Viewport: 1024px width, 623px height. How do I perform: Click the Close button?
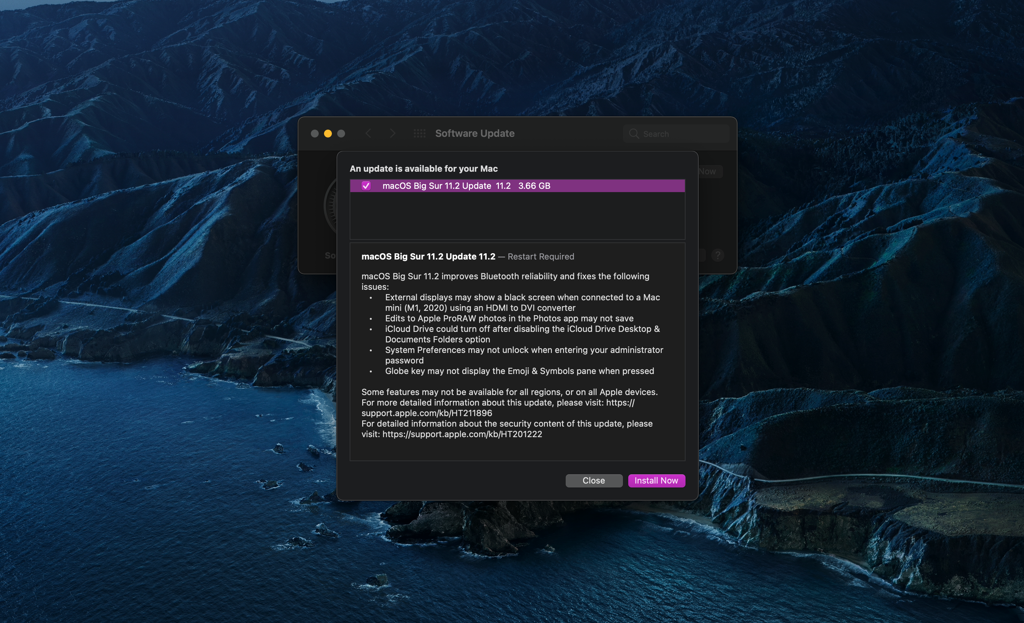[593, 481]
